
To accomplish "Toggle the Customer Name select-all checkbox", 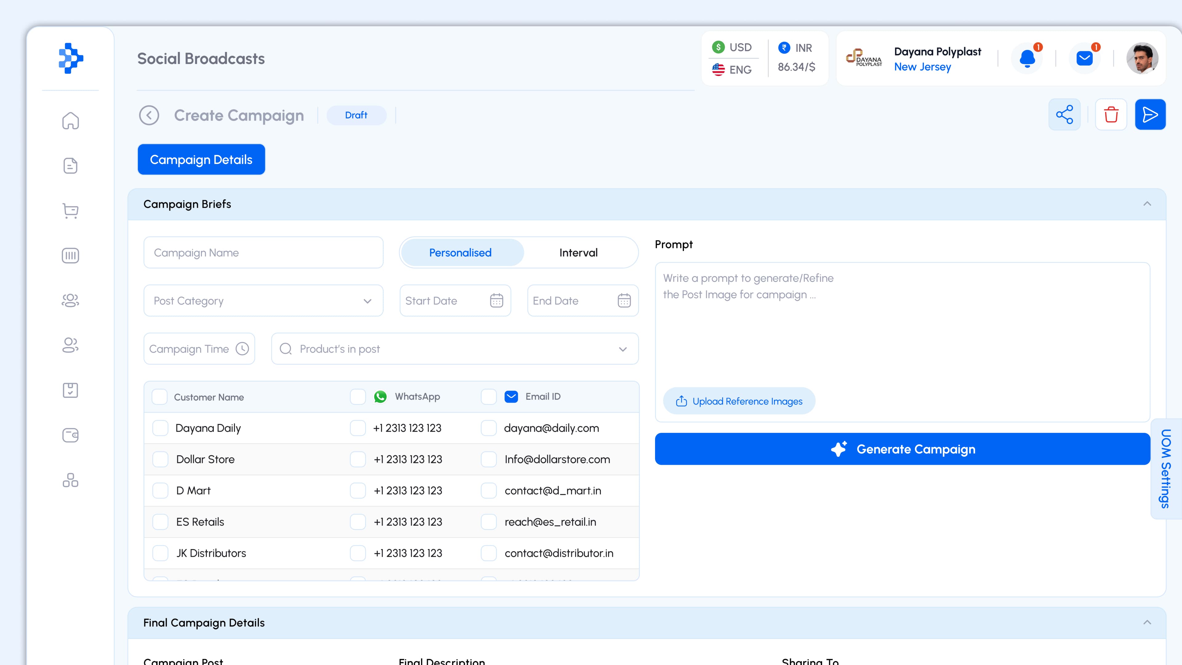I will 160,397.
